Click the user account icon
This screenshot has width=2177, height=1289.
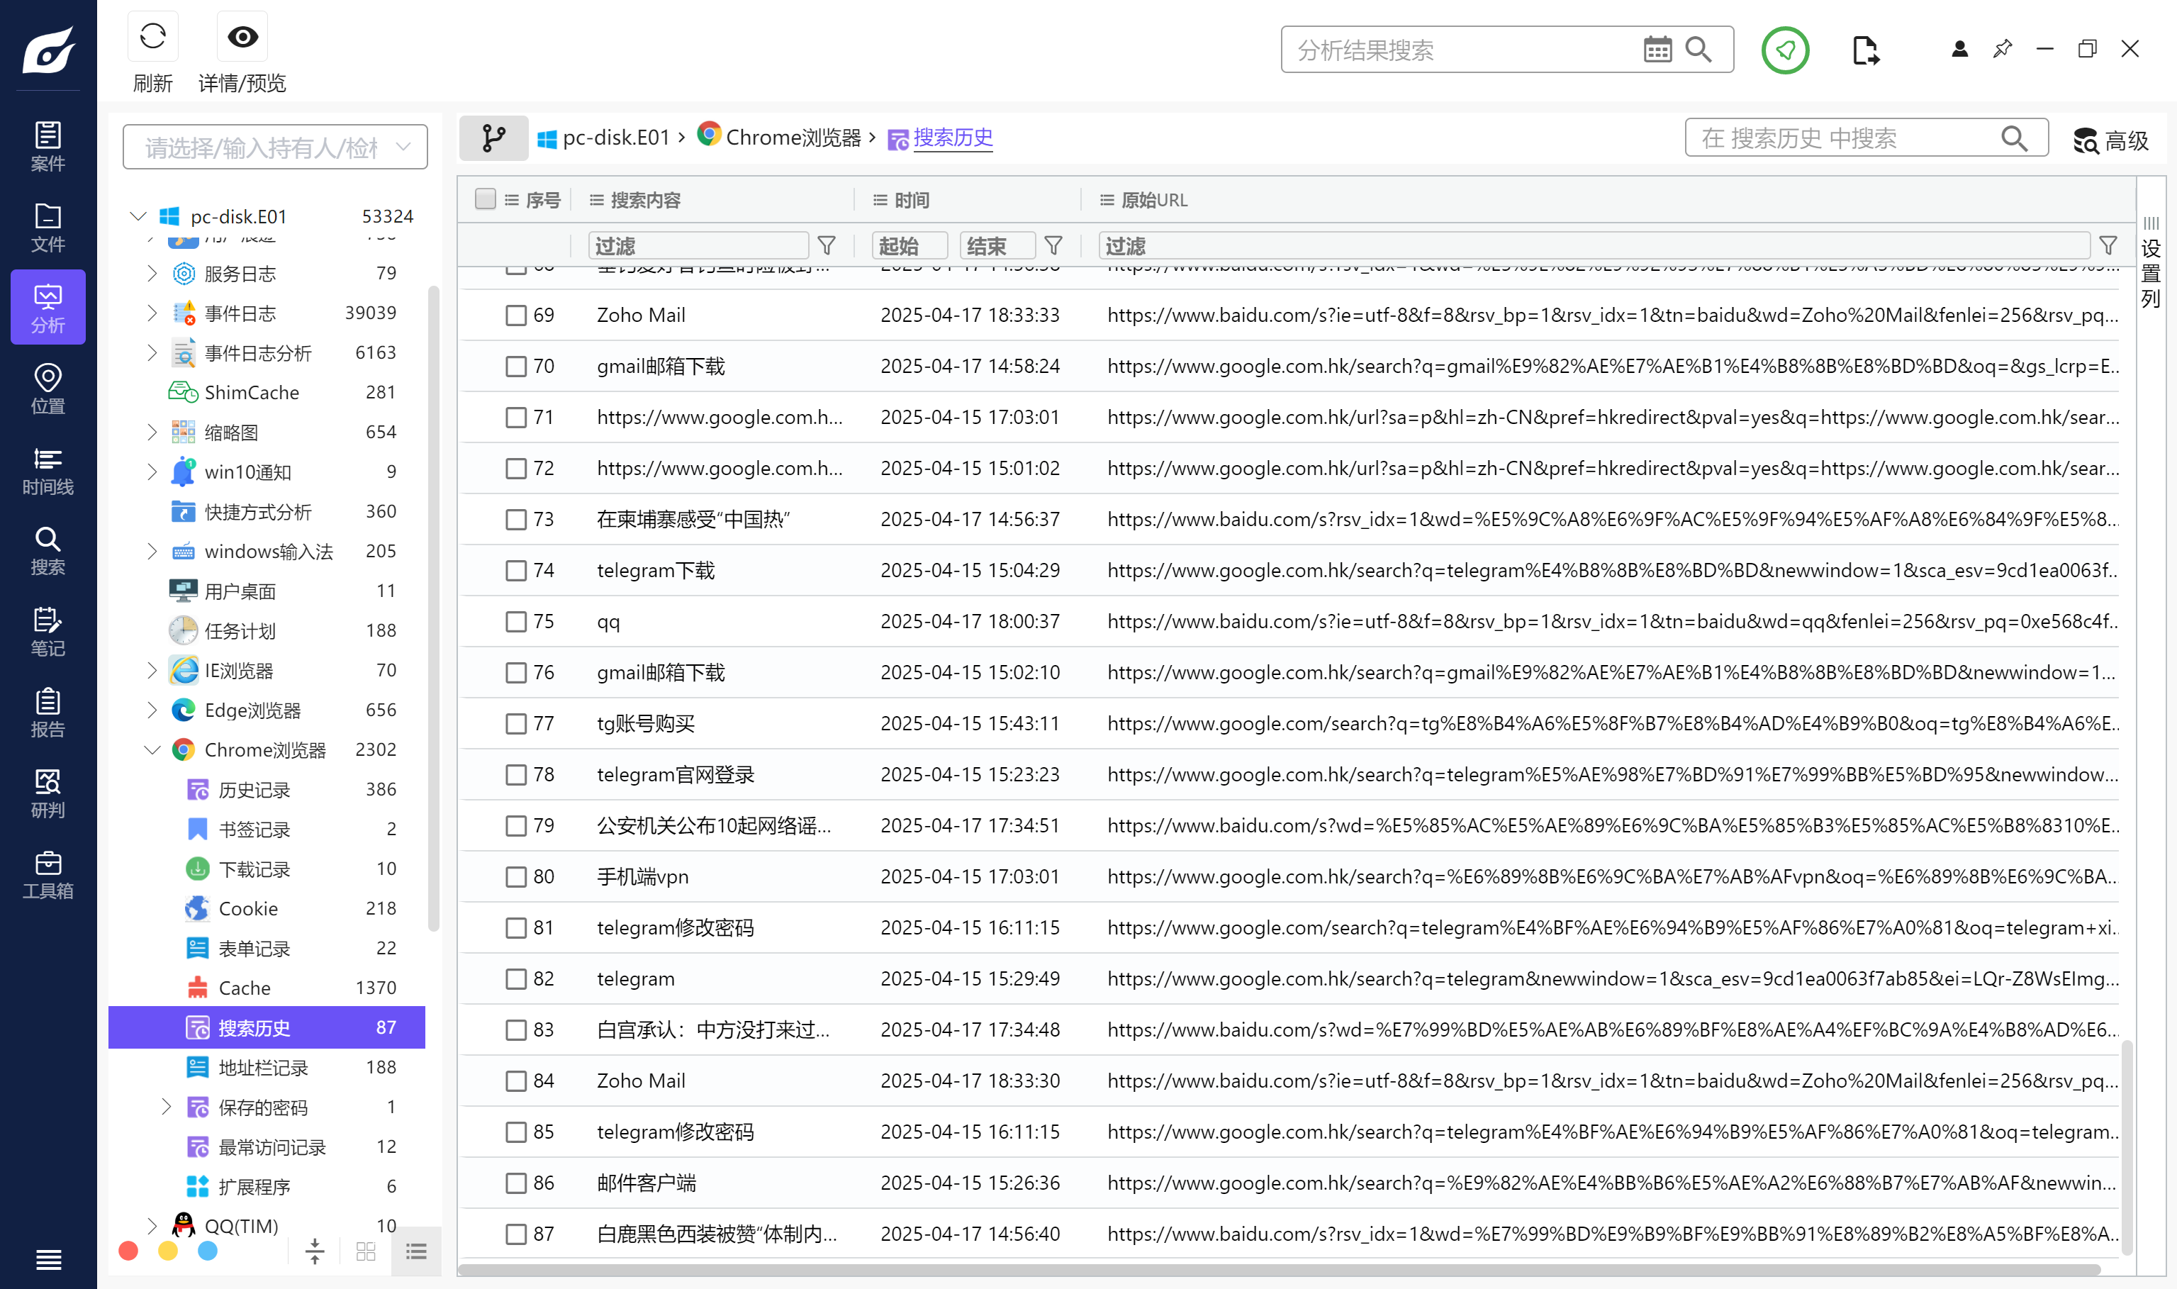click(1959, 50)
